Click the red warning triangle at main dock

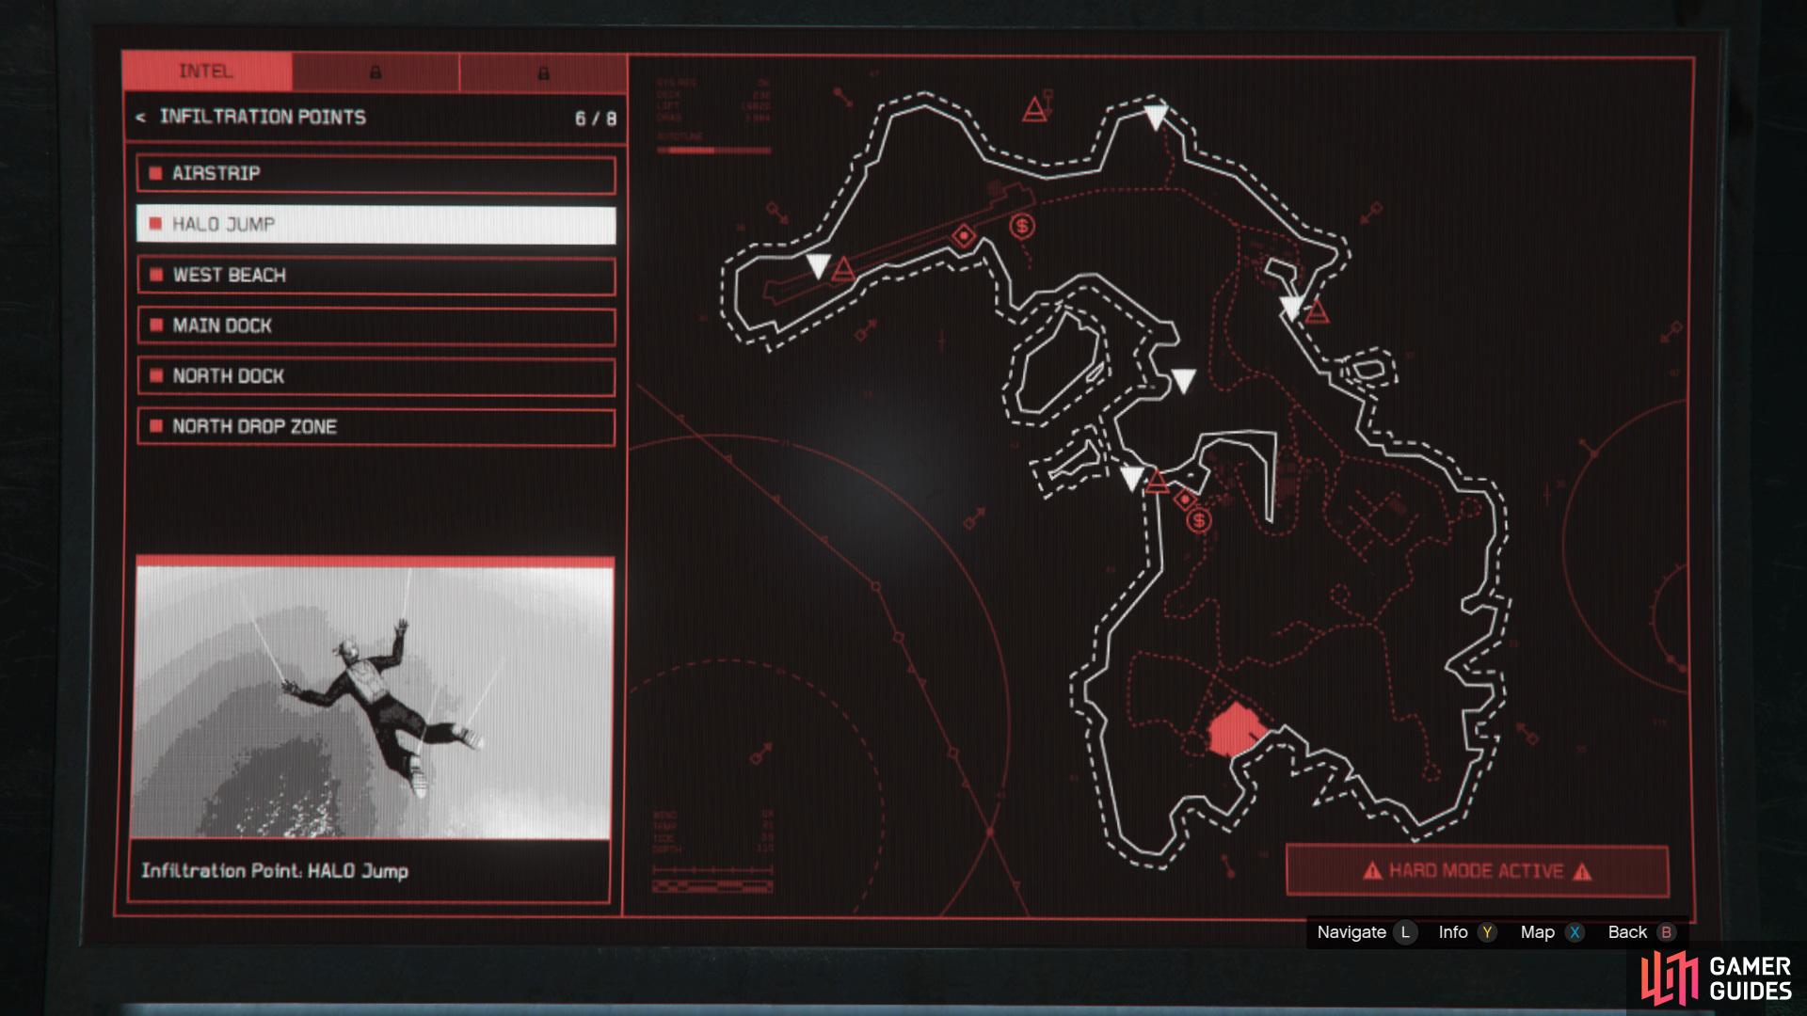pyautogui.click(x=1158, y=483)
